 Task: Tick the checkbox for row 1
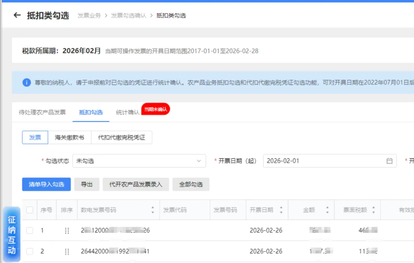click(x=30, y=230)
